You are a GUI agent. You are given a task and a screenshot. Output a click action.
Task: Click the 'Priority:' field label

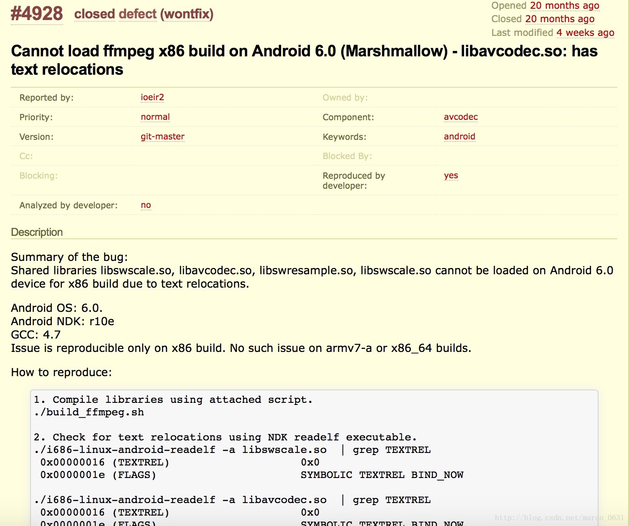point(36,117)
